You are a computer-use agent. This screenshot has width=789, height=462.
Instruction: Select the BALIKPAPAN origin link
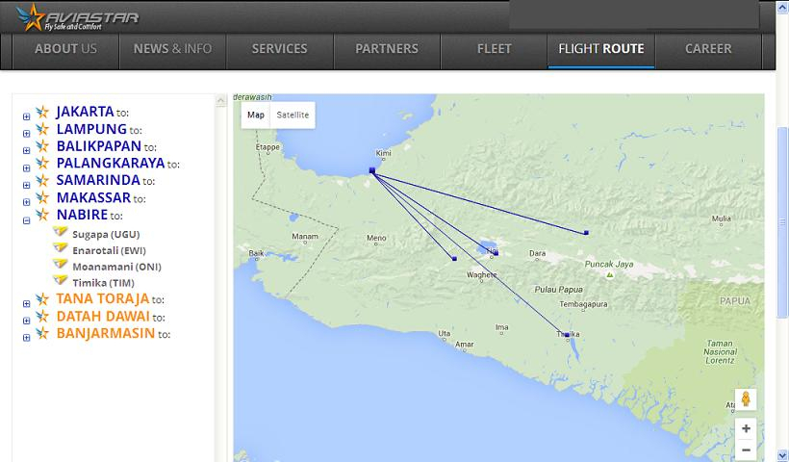click(x=98, y=146)
